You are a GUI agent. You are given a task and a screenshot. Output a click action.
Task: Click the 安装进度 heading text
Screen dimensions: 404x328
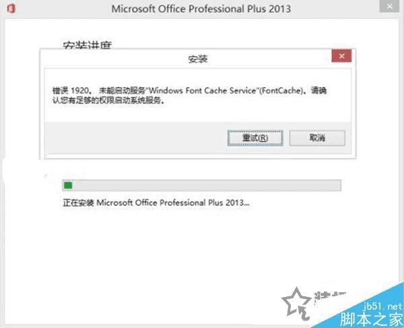(87, 45)
